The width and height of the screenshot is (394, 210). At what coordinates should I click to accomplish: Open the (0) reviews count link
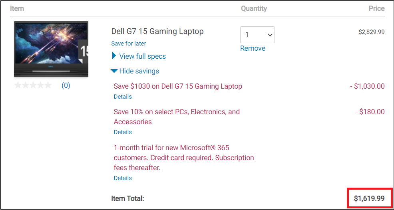pyautogui.click(x=66, y=86)
